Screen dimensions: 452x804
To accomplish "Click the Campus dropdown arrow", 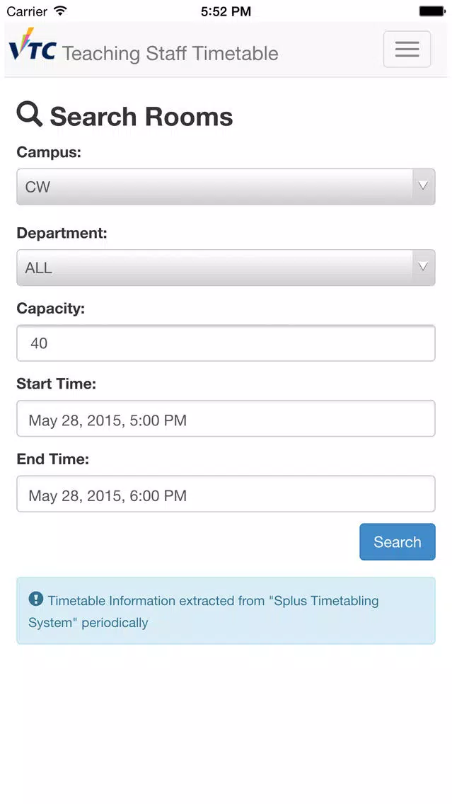I will click(x=423, y=186).
